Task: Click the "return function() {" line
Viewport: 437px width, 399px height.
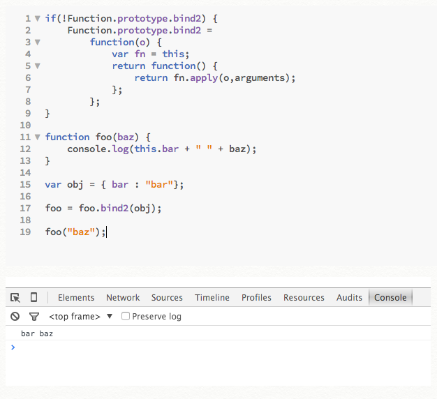Action: pyautogui.click(x=165, y=66)
